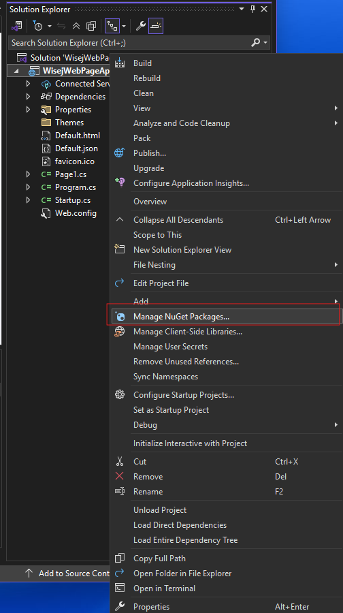The width and height of the screenshot is (343, 613).
Task: Select Default.html in the tree
Action: pyautogui.click(x=78, y=136)
